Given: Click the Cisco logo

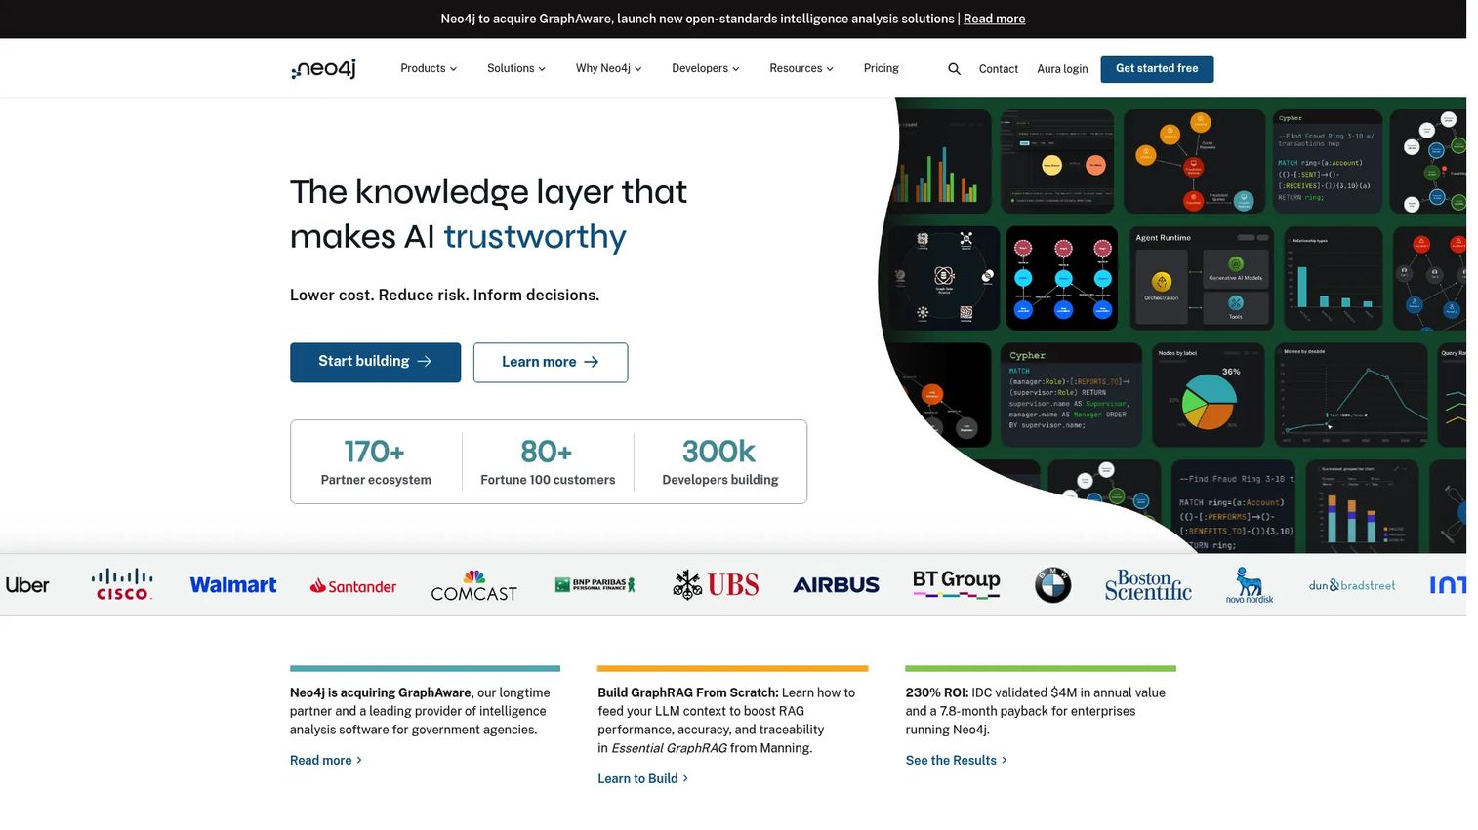Looking at the screenshot, I should pyautogui.click(x=122, y=584).
